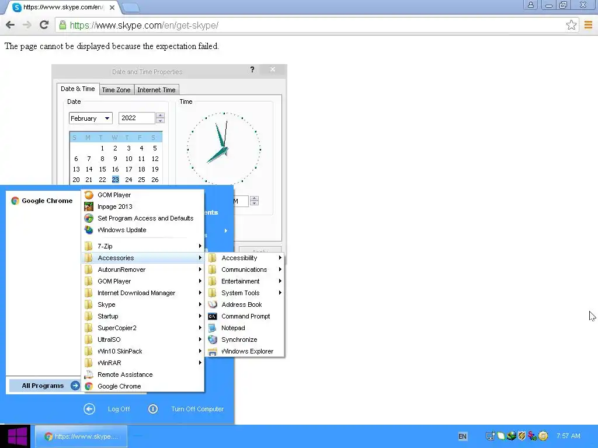
Task: Click the address bar URL field
Action: point(313,25)
